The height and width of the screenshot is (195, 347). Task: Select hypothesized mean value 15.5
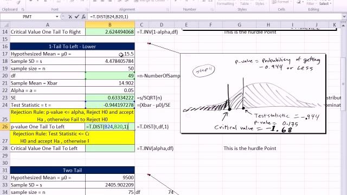[x=110, y=54]
